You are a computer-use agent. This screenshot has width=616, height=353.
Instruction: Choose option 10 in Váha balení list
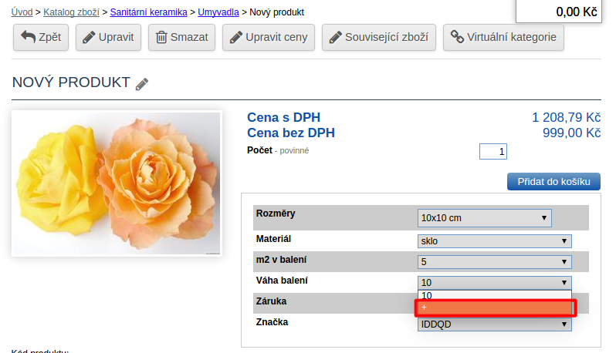(494, 295)
